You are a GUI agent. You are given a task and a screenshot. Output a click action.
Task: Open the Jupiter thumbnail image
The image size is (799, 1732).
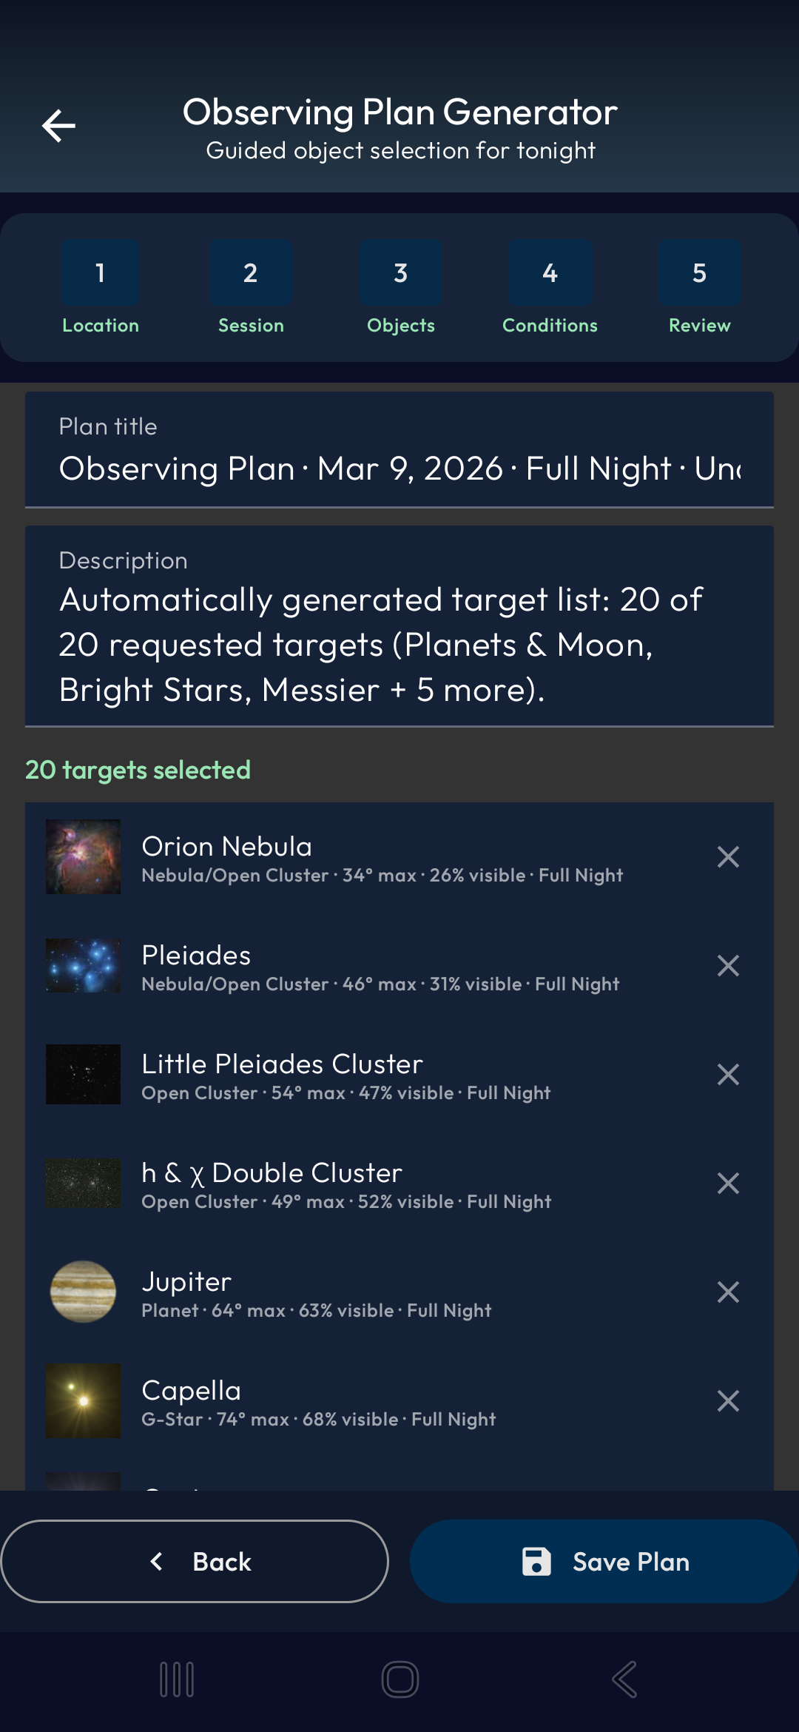(83, 1292)
